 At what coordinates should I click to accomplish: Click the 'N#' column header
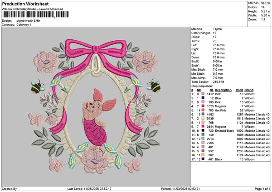[199, 90]
